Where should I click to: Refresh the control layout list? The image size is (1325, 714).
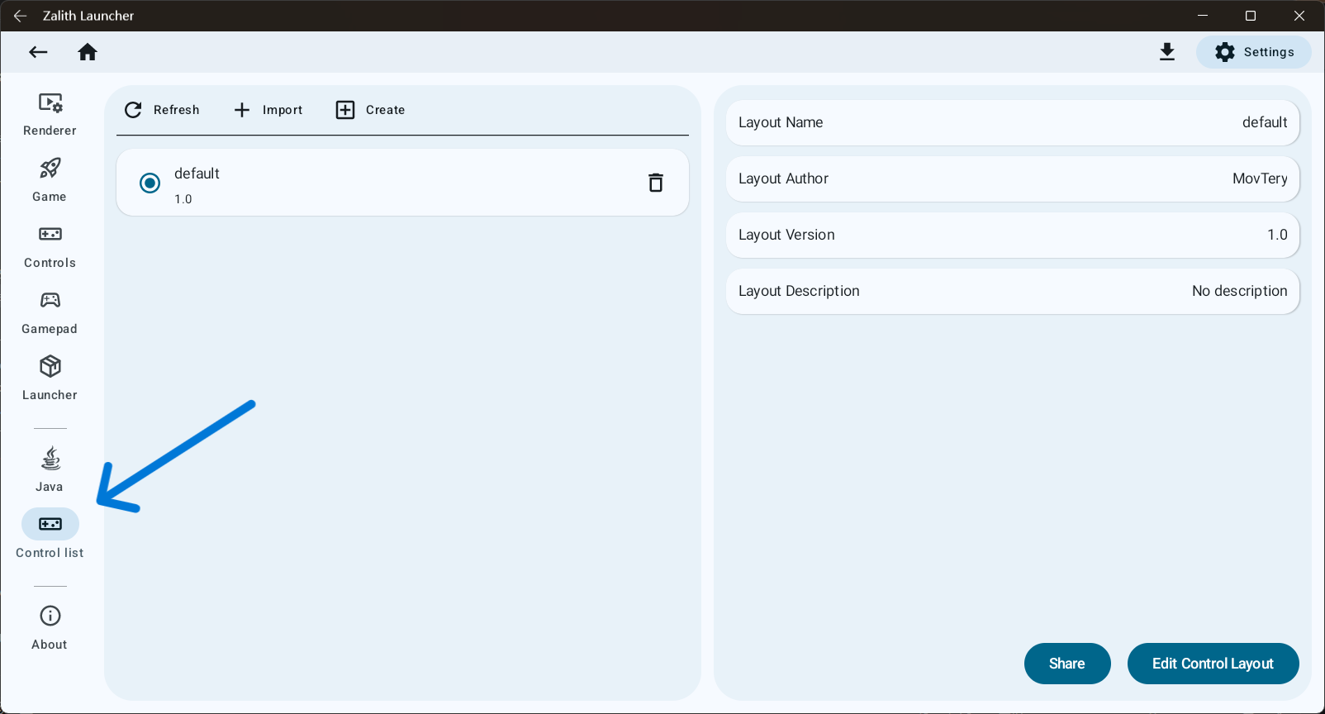pos(162,110)
